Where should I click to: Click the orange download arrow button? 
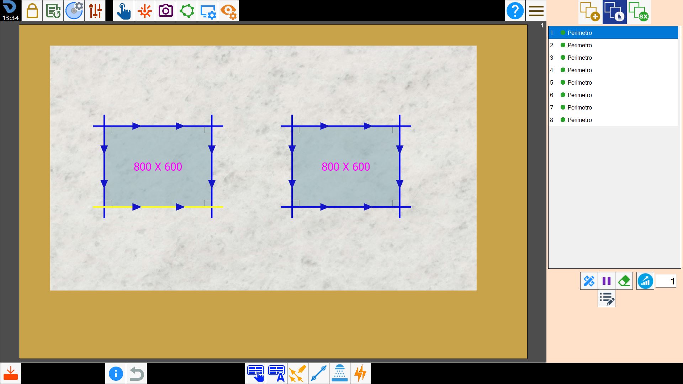pos(11,373)
